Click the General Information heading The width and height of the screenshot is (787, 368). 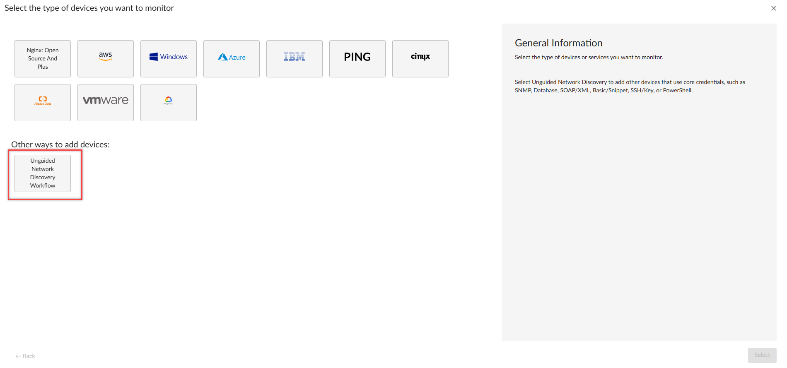pos(558,43)
